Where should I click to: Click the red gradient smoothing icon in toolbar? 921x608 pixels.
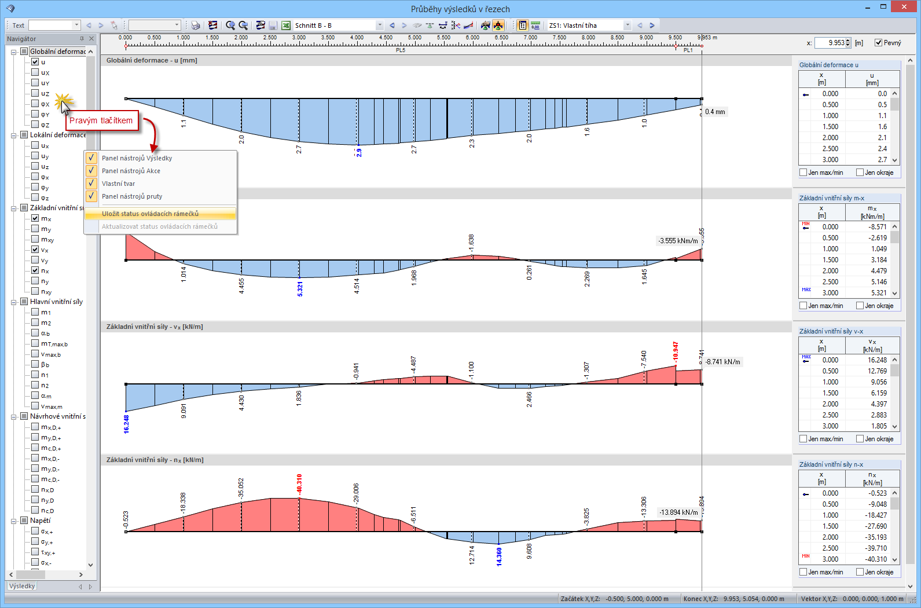pyautogui.click(x=468, y=25)
